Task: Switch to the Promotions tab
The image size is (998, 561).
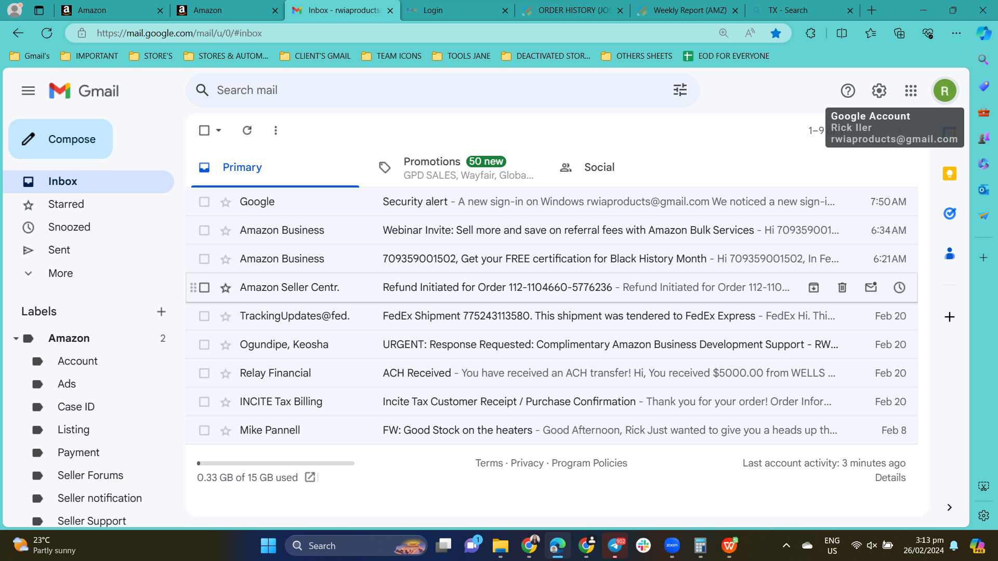Action: click(455, 168)
